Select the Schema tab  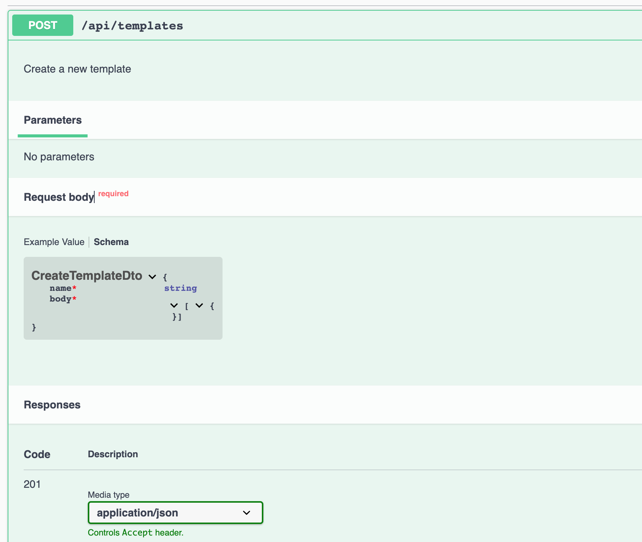coord(111,242)
